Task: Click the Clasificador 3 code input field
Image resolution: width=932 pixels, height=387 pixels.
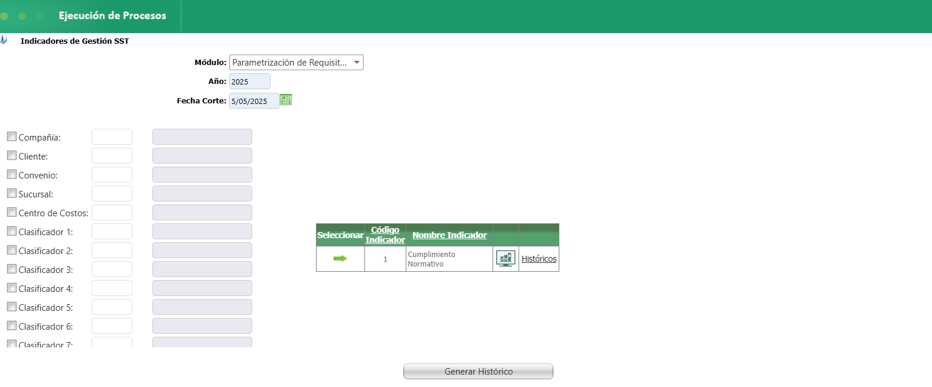Action: (112, 269)
